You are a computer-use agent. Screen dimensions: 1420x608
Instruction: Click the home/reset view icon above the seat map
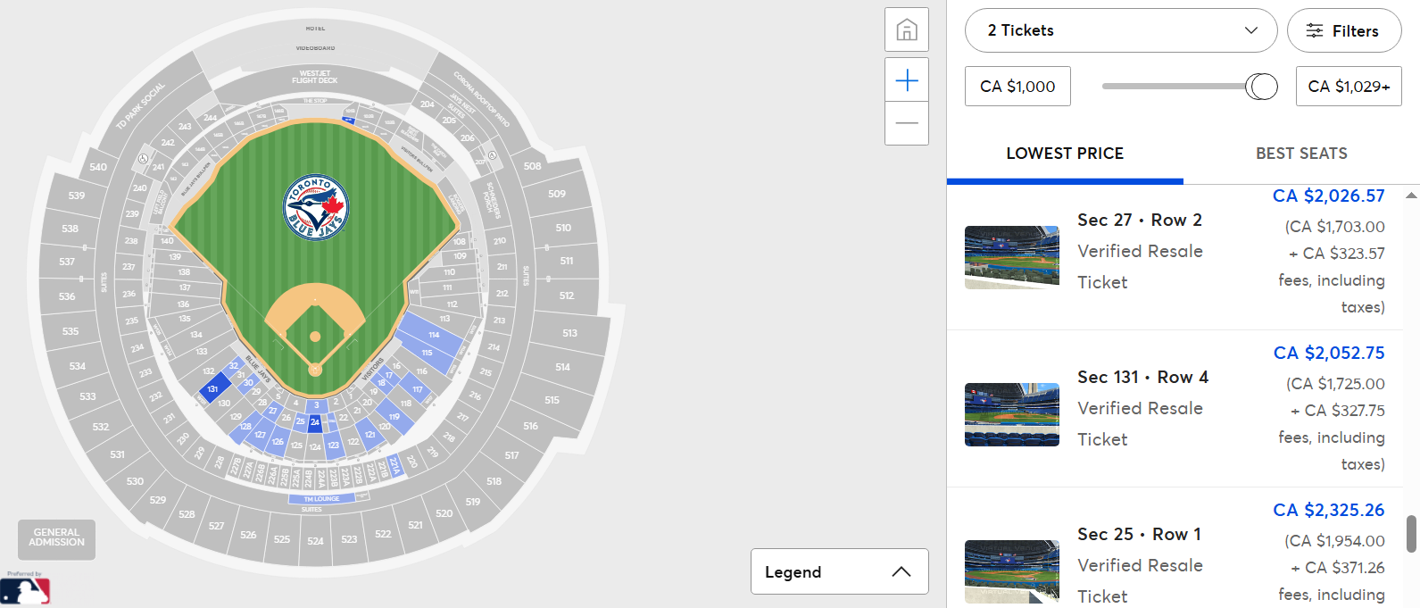click(907, 29)
